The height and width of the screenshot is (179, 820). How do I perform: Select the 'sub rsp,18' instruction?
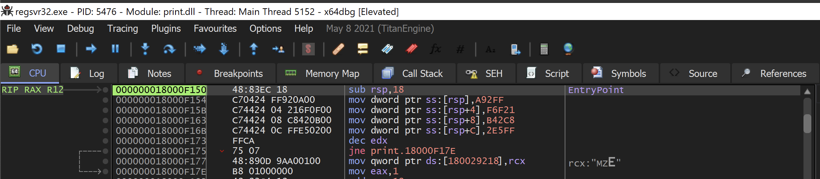click(x=376, y=90)
